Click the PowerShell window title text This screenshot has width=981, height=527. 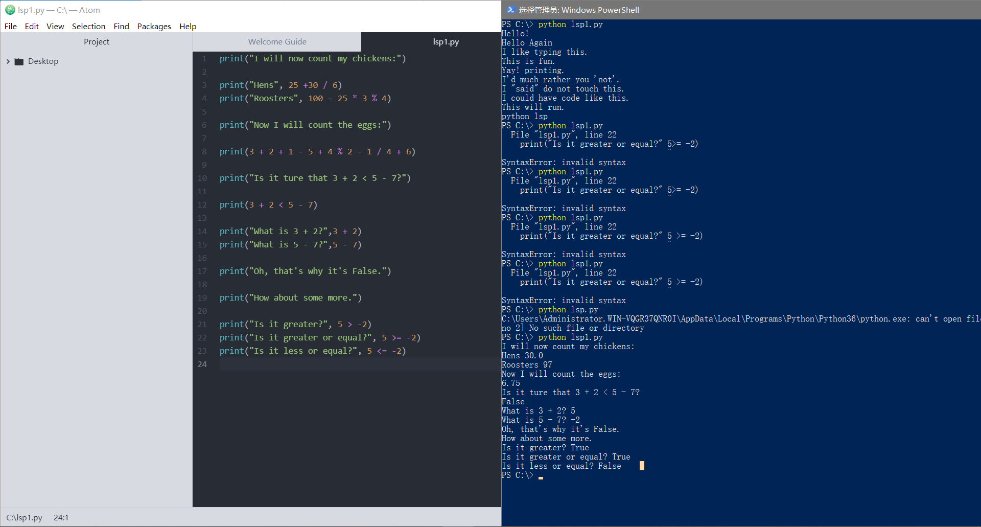coord(579,10)
